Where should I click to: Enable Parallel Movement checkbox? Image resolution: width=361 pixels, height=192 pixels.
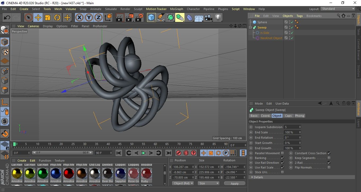(282, 153)
